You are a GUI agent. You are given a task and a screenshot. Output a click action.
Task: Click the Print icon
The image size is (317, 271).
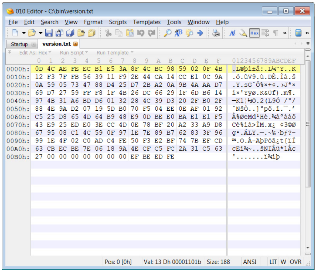coord(216,33)
